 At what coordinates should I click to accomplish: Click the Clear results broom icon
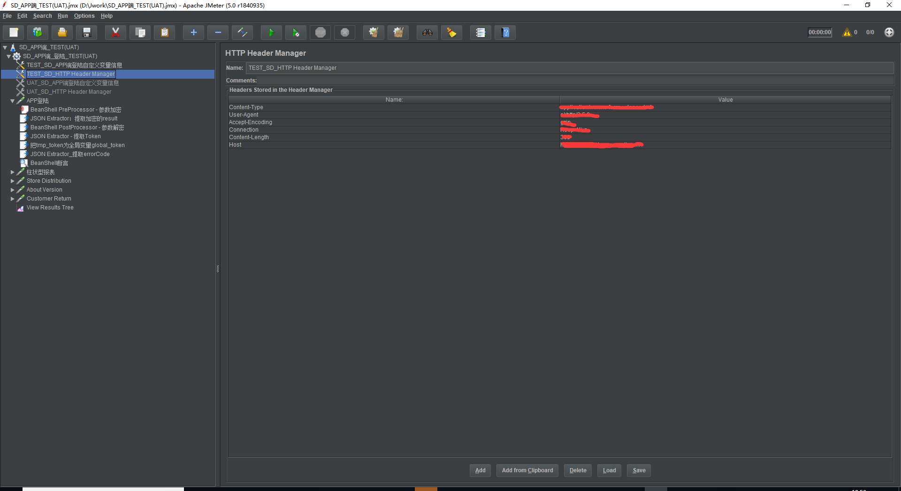[x=374, y=32]
